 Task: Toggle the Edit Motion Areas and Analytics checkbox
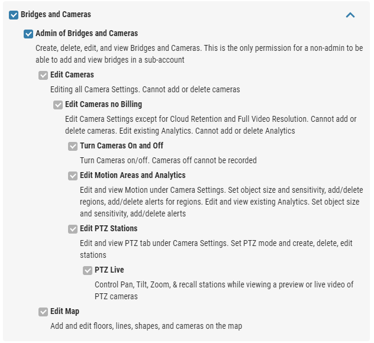point(73,176)
